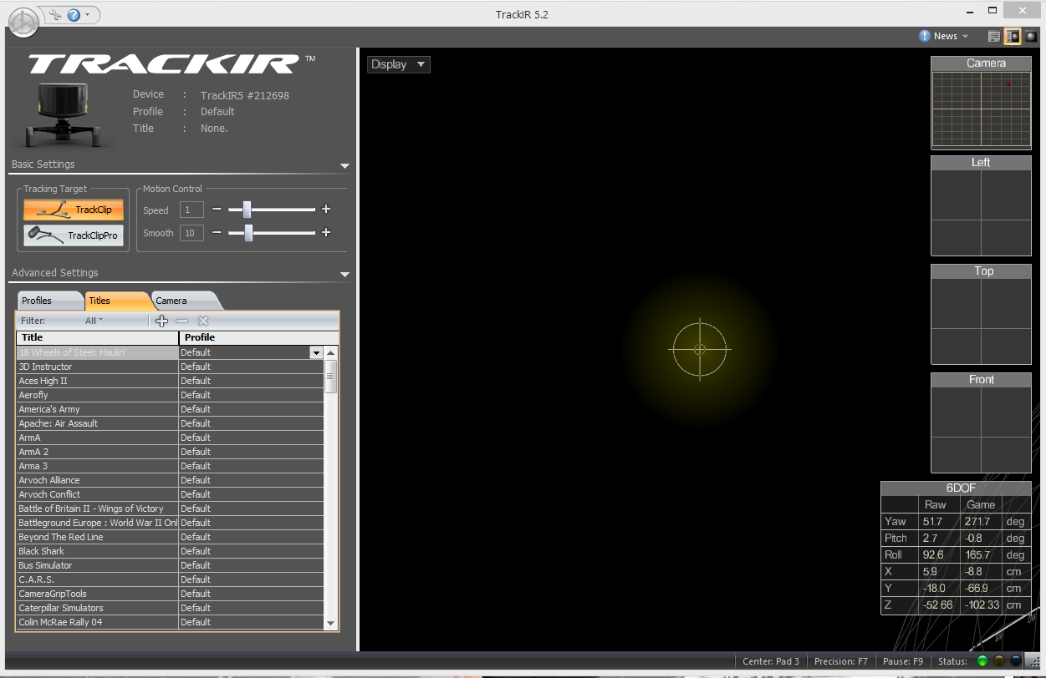Click the Camera view grid thumbnail
This screenshot has height=678, width=1046.
tap(982, 109)
